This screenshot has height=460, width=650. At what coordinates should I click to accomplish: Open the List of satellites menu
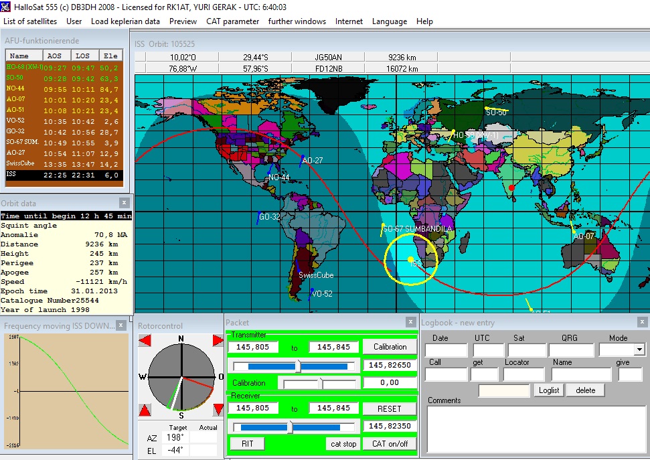click(x=30, y=21)
